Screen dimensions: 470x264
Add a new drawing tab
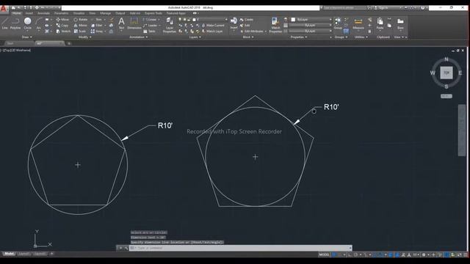69,43
